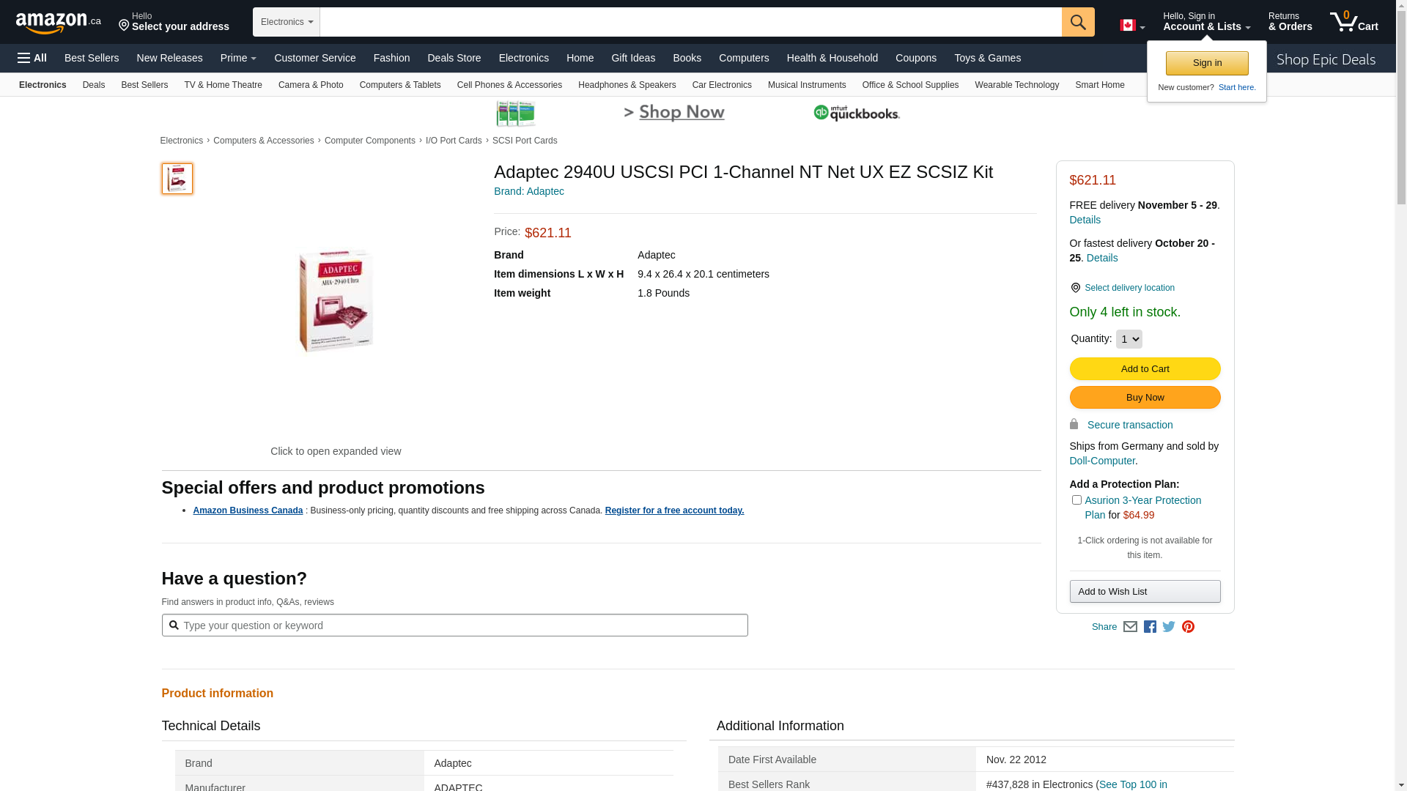Click the question search input field

coord(454,625)
